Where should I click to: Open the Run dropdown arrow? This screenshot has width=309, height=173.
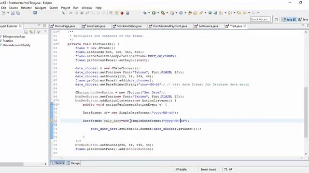pyautogui.click(x=158, y=13)
